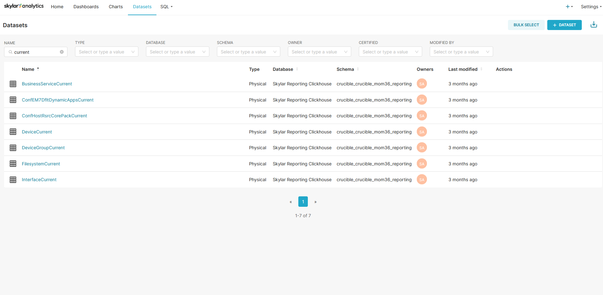The image size is (603, 295).
Task: Open ConfEM7DfltDynamicAppsCurrent dataset link
Action: pos(58,100)
